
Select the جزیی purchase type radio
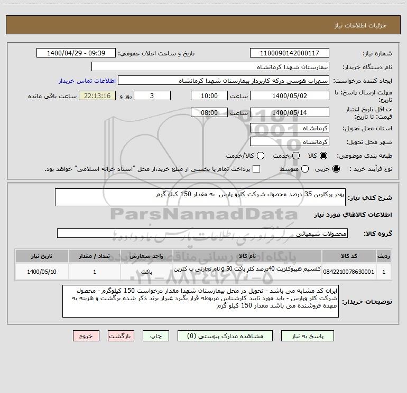(x=336, y=169)
